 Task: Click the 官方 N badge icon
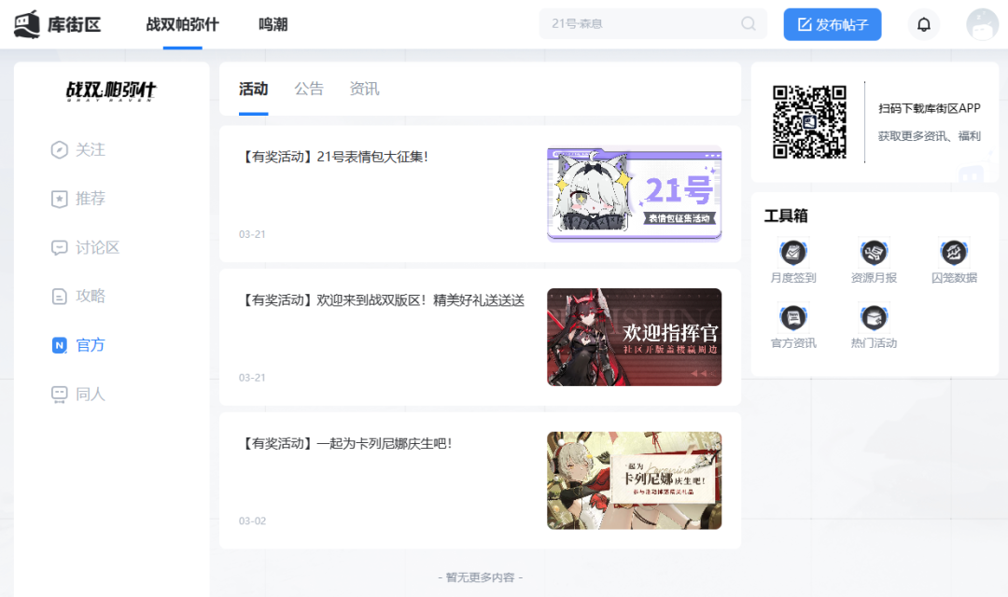(59, 345)
